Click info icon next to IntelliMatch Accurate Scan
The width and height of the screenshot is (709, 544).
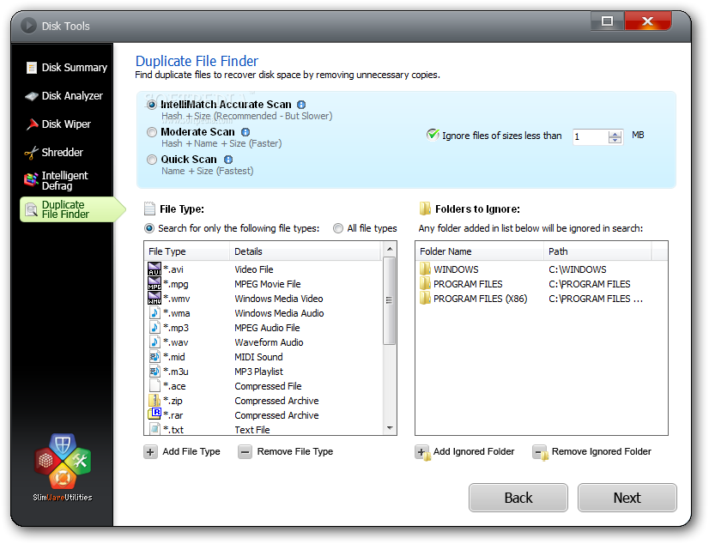coord(301,105)
